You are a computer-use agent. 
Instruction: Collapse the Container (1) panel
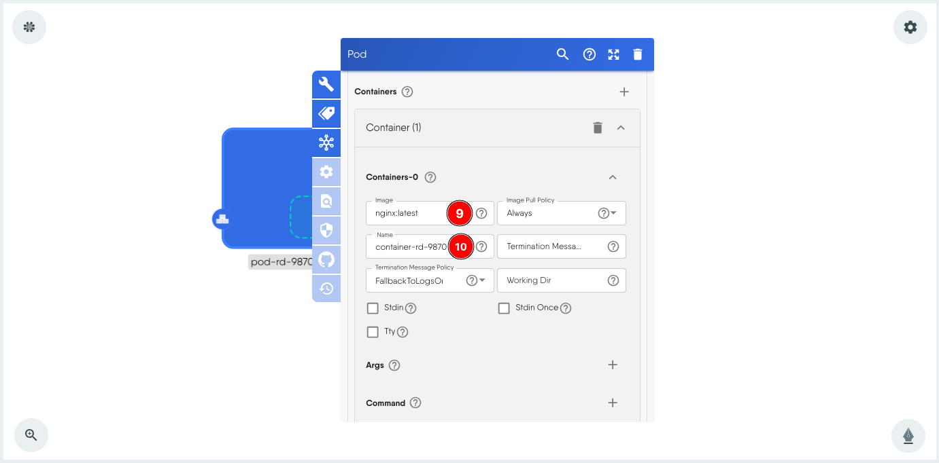click(x=620, y=128)
